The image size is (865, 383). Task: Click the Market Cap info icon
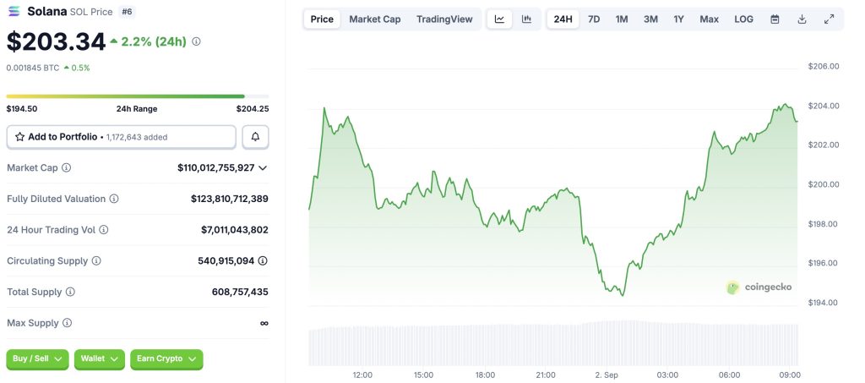pos(67,167)
